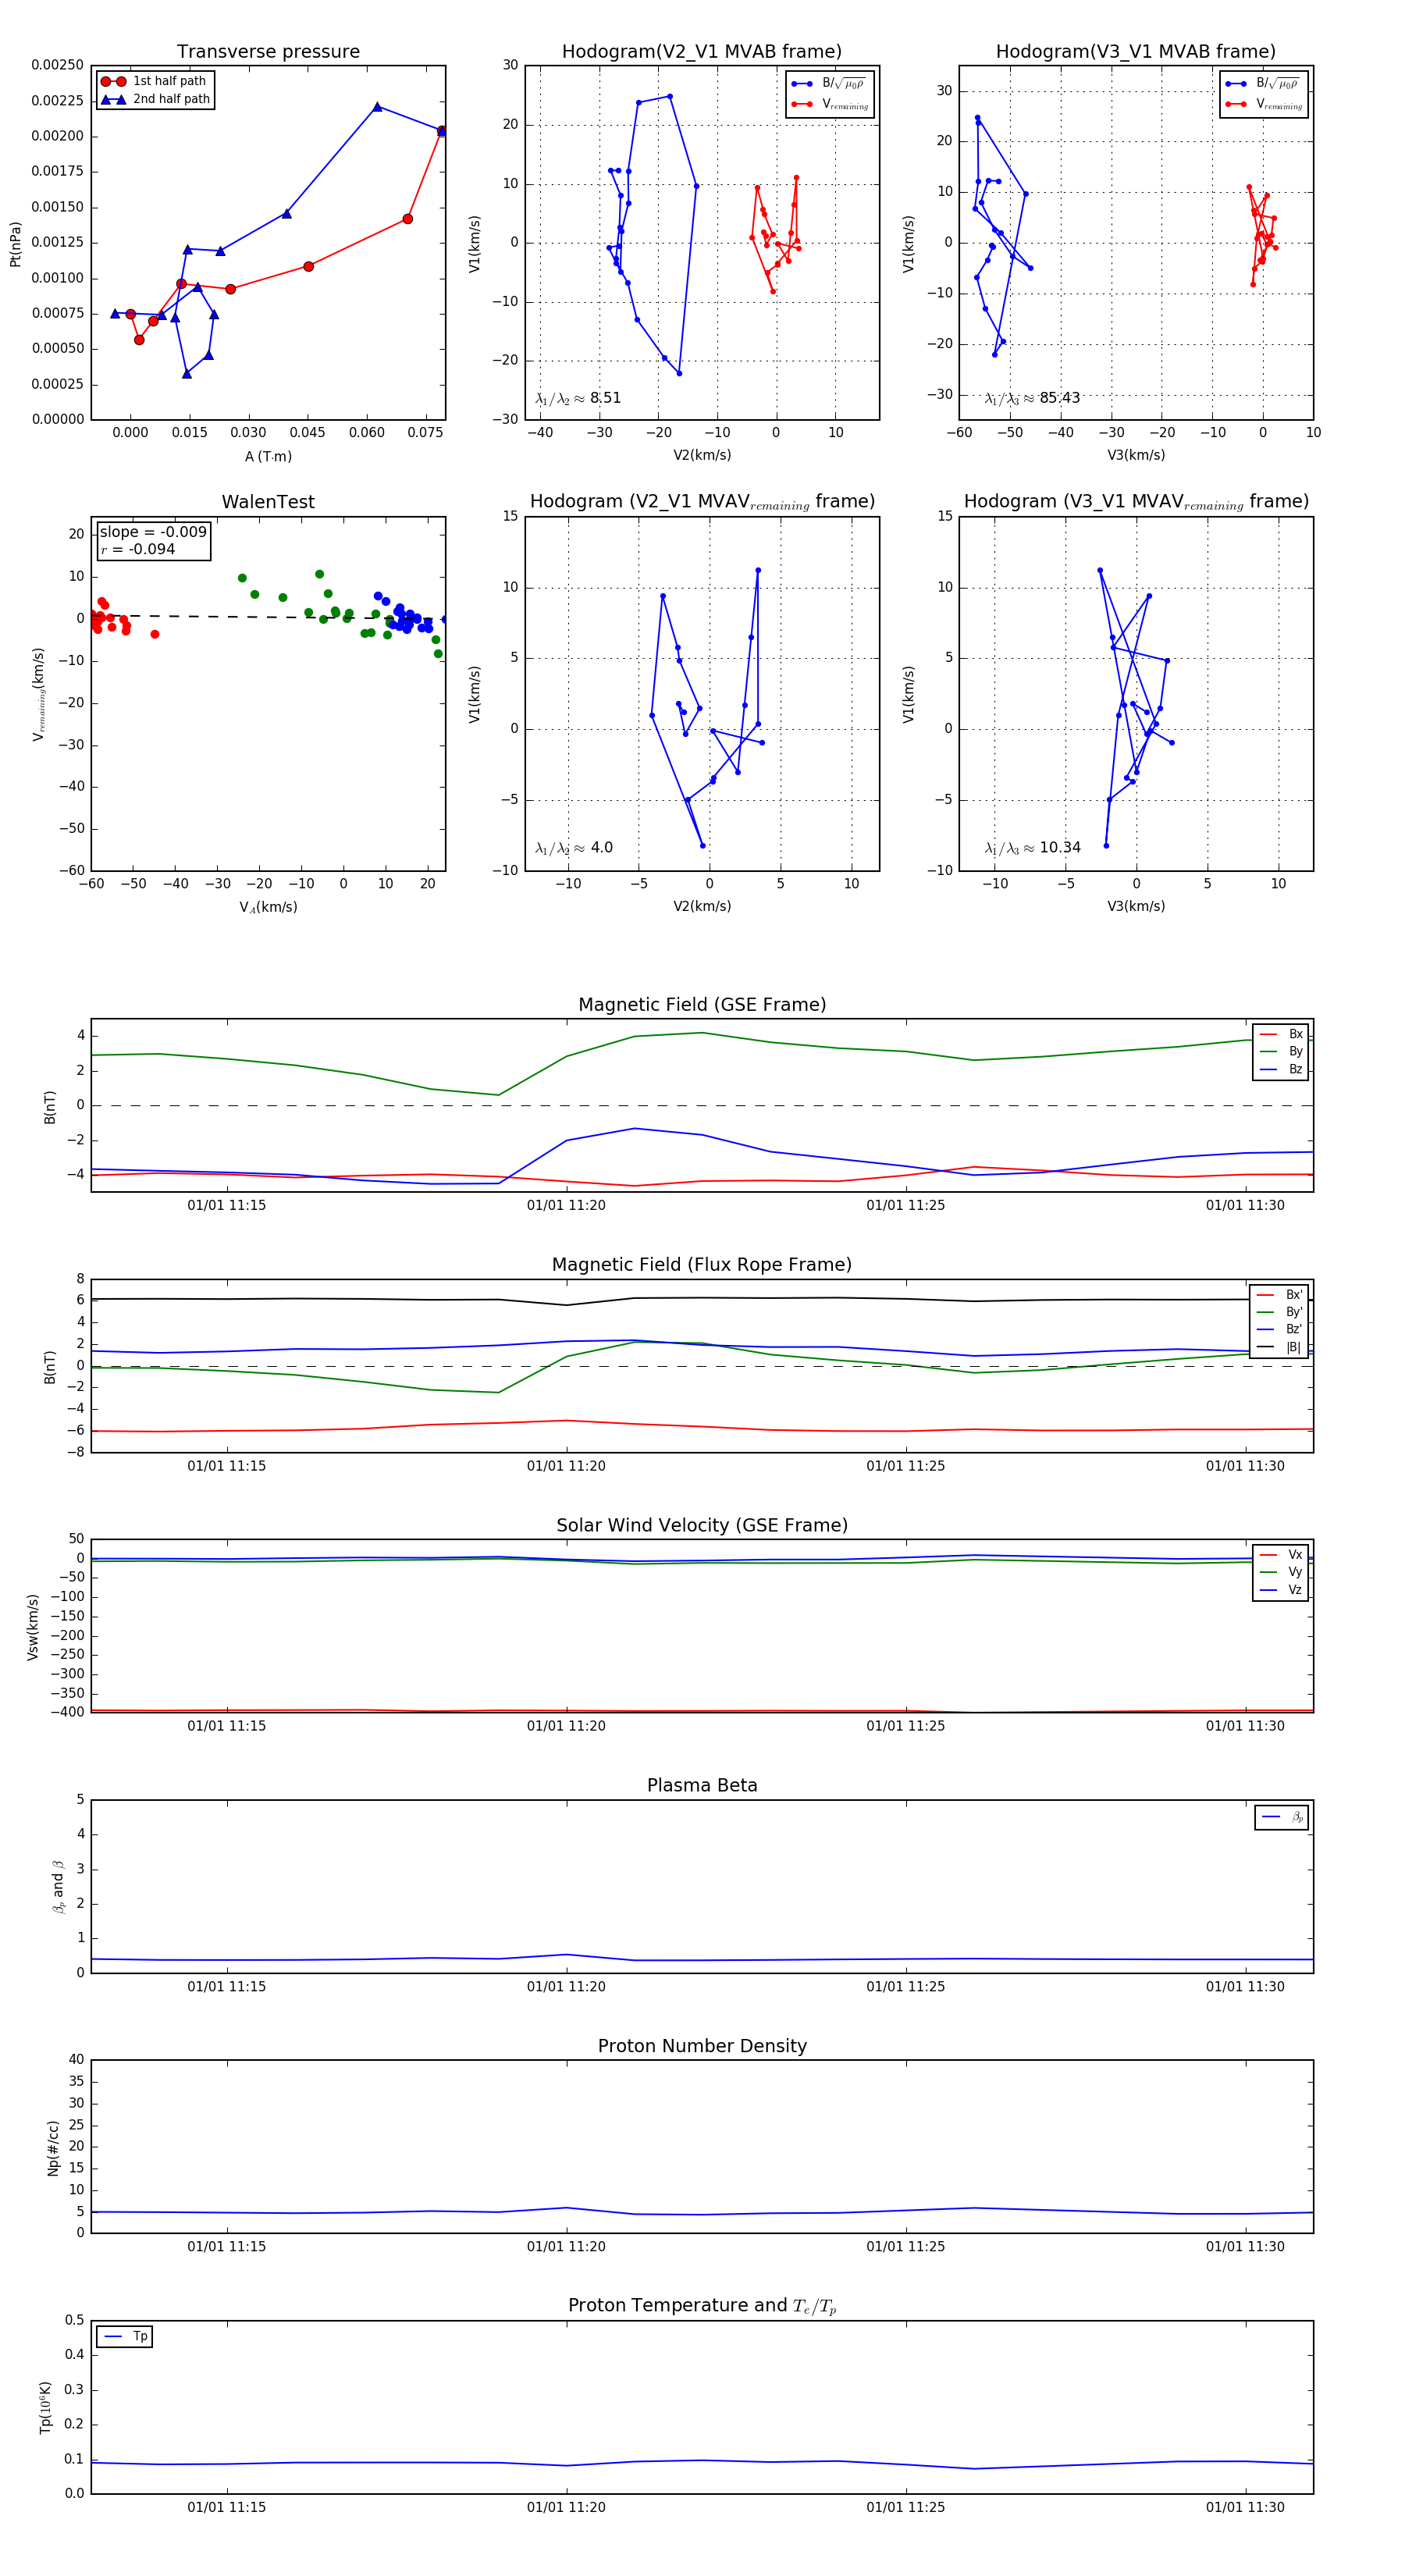
Task: Select 'Vx' in the Solar Wind legend
Action: coord(1282,1554)
